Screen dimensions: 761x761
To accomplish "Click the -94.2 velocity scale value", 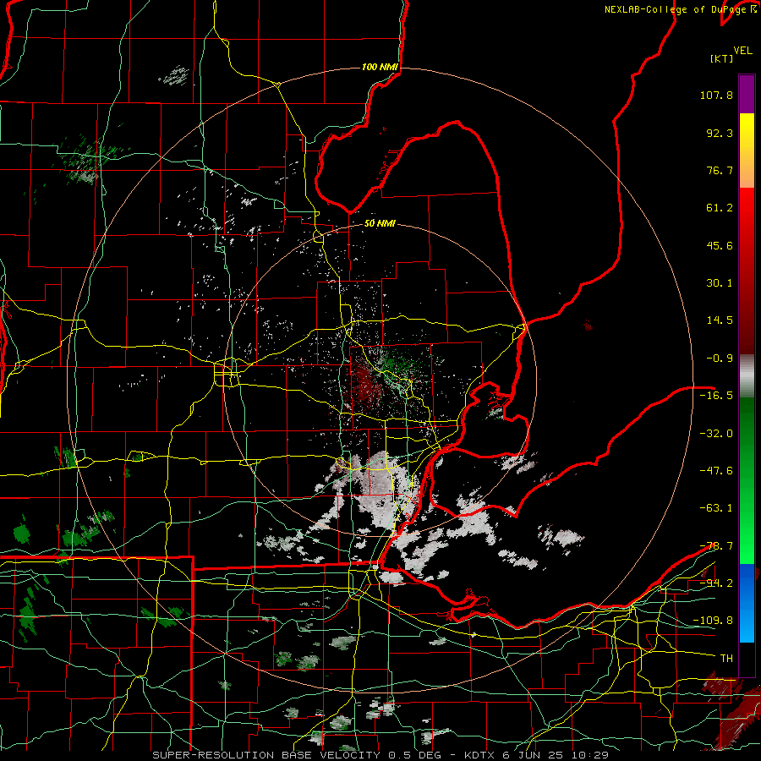I will (x=716, y=583).
